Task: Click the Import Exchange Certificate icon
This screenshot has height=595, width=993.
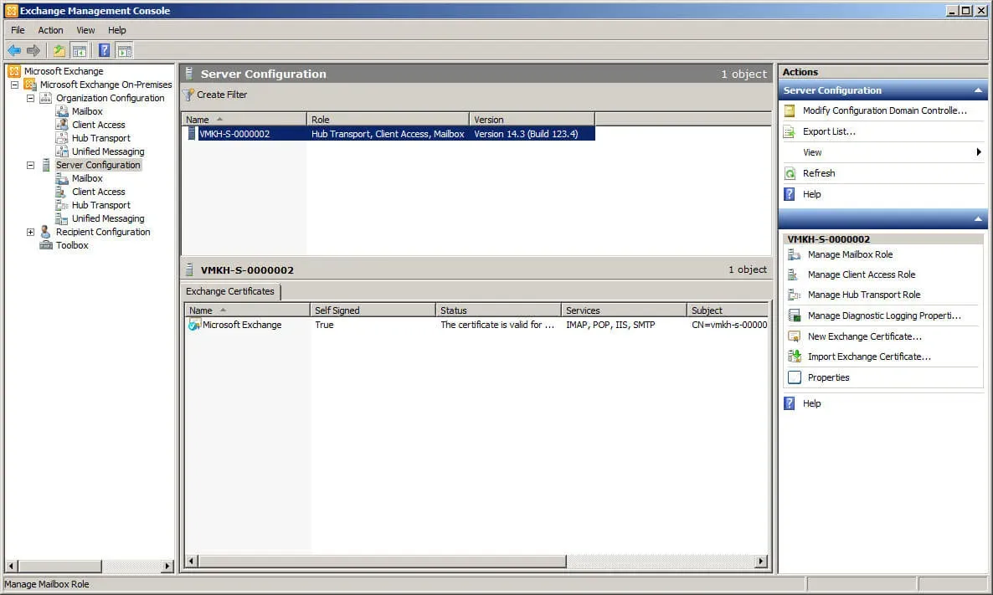Action: 794,357
